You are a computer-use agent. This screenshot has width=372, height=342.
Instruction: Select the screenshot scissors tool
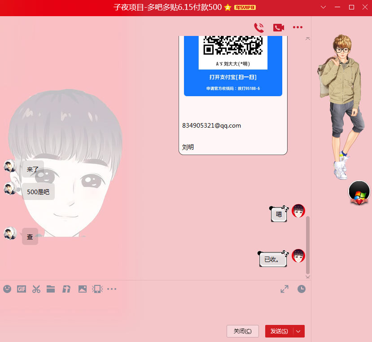pos(36,289)
